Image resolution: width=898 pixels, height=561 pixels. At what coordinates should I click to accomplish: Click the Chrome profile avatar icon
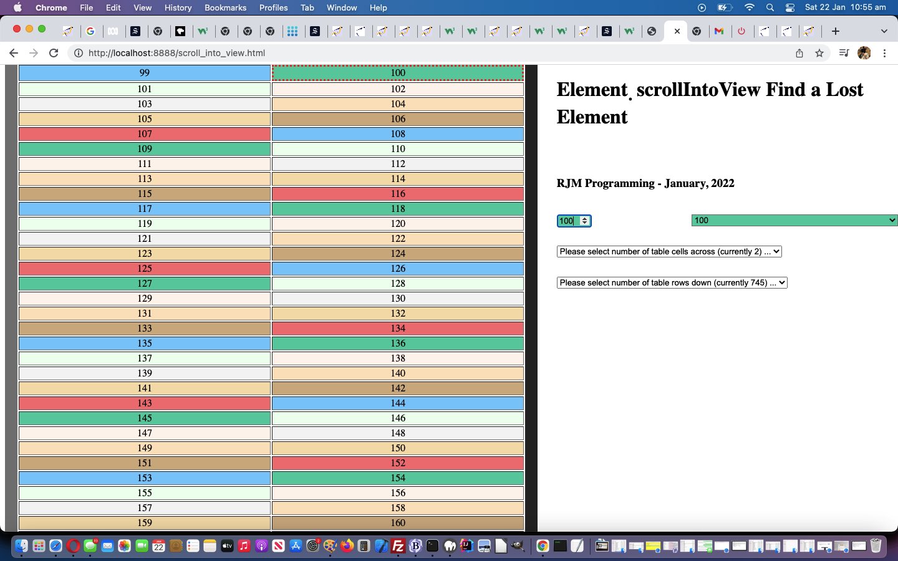864,53
